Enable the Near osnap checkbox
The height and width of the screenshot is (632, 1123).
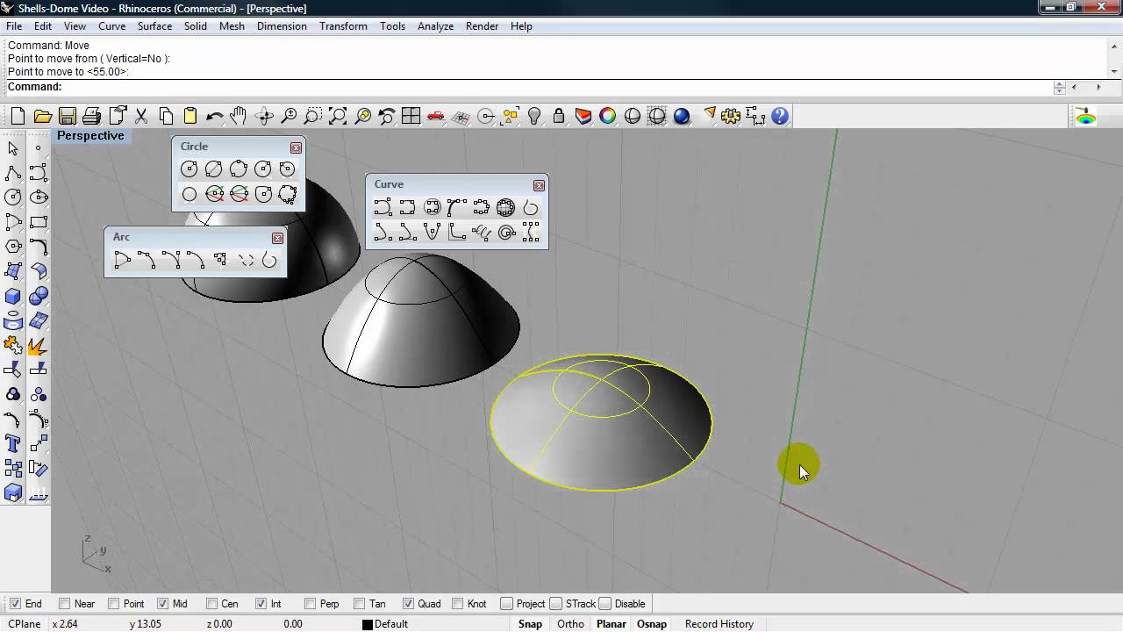click(x=64, y=604)
